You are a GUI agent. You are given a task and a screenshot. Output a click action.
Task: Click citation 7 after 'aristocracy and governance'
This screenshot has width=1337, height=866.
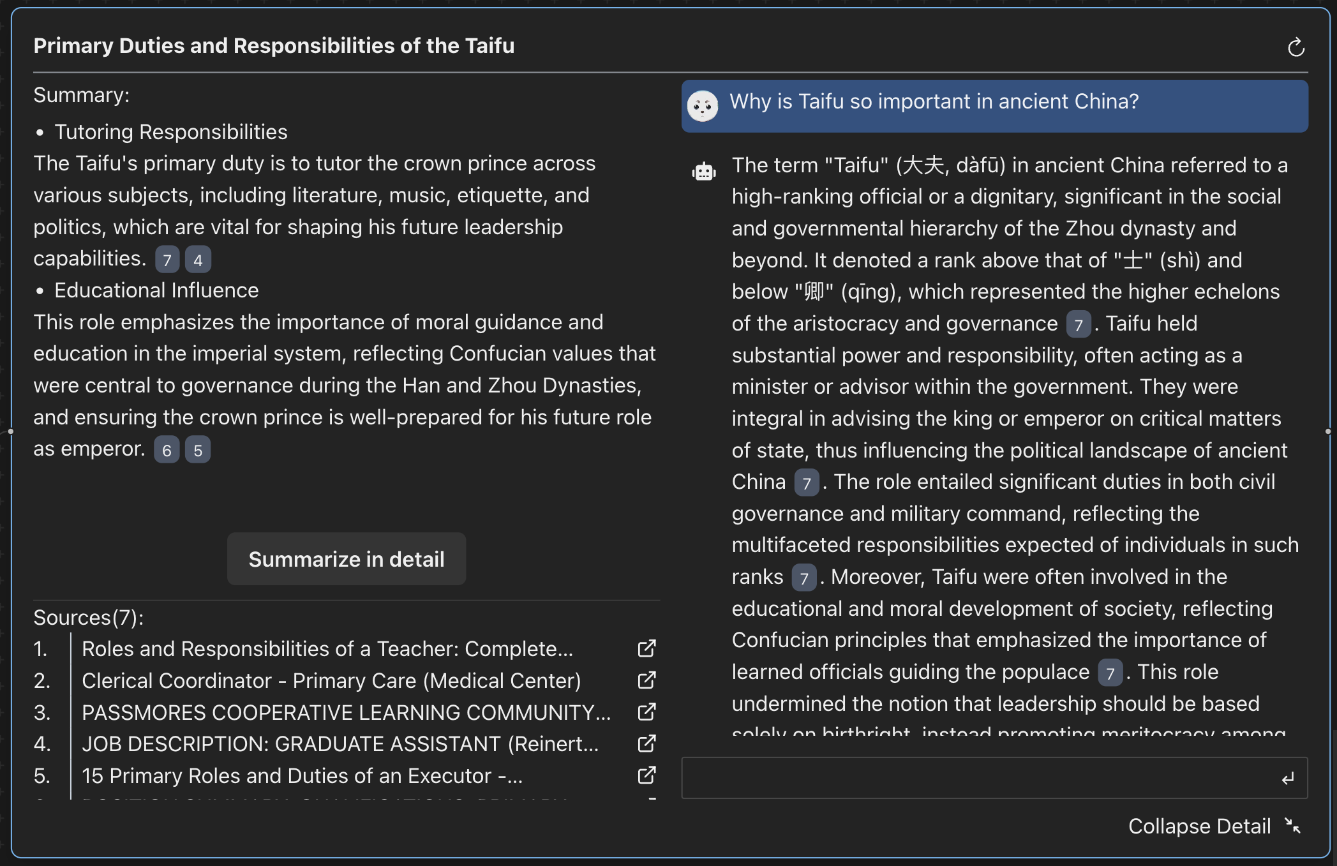click(1079, 325)
